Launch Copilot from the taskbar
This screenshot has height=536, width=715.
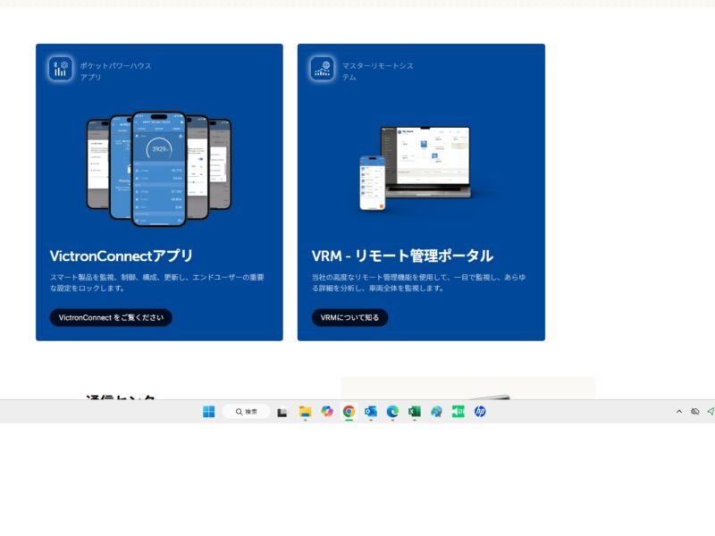(x=327, y=412)
